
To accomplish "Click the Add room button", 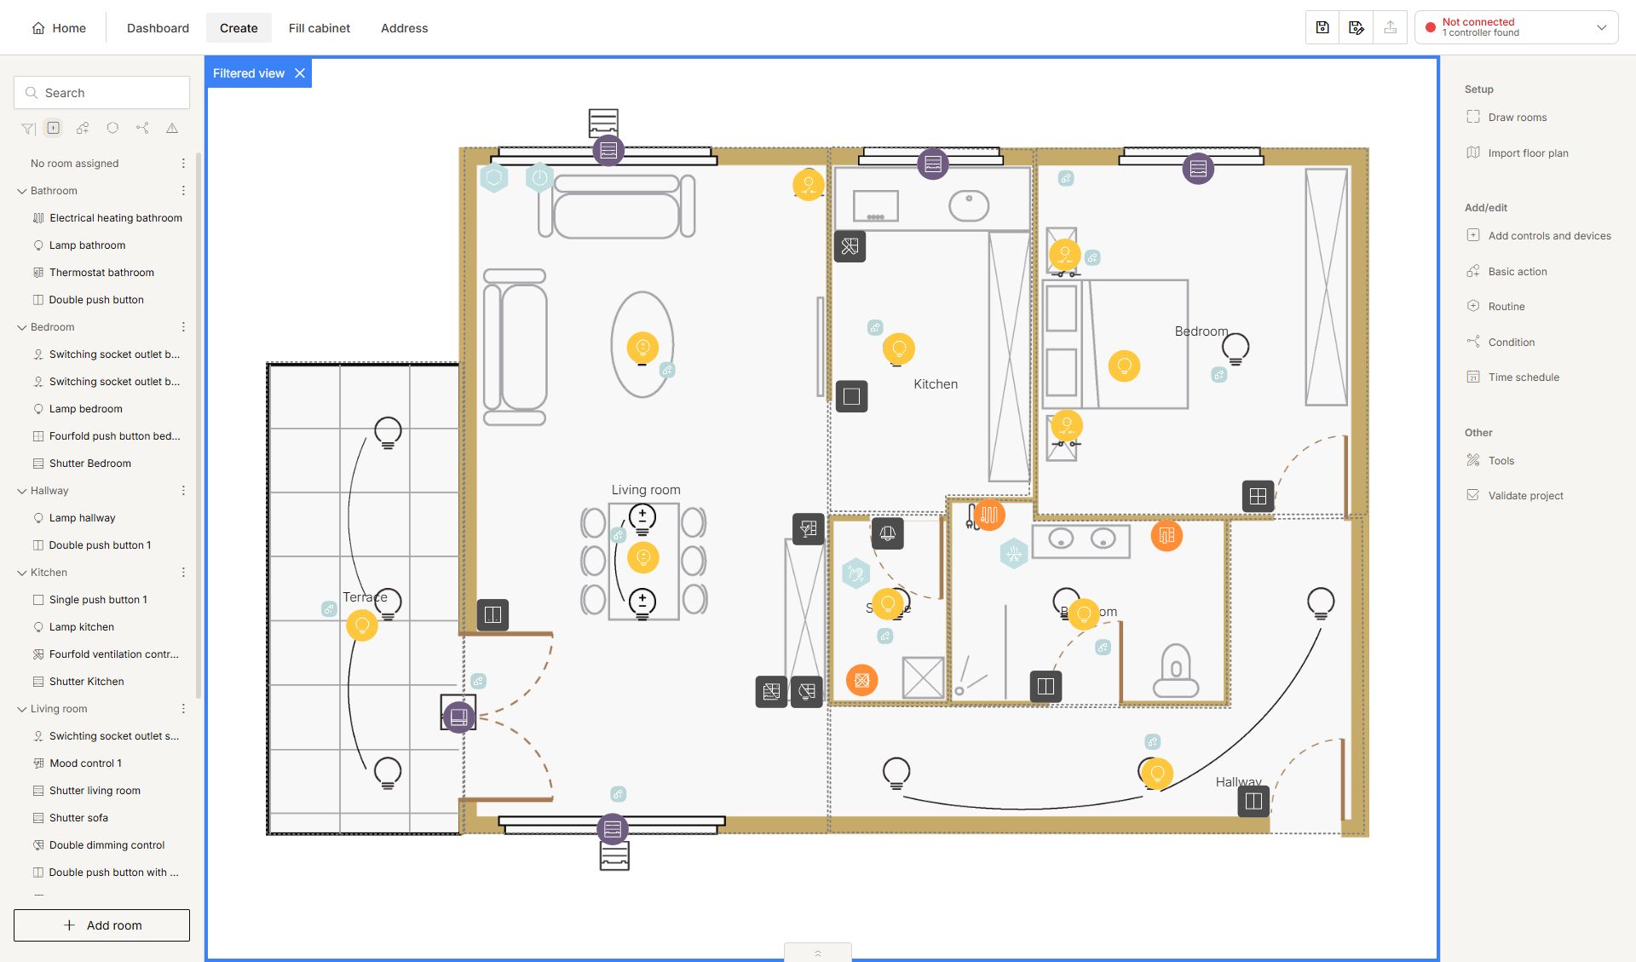I will click(x=101, y=925).
